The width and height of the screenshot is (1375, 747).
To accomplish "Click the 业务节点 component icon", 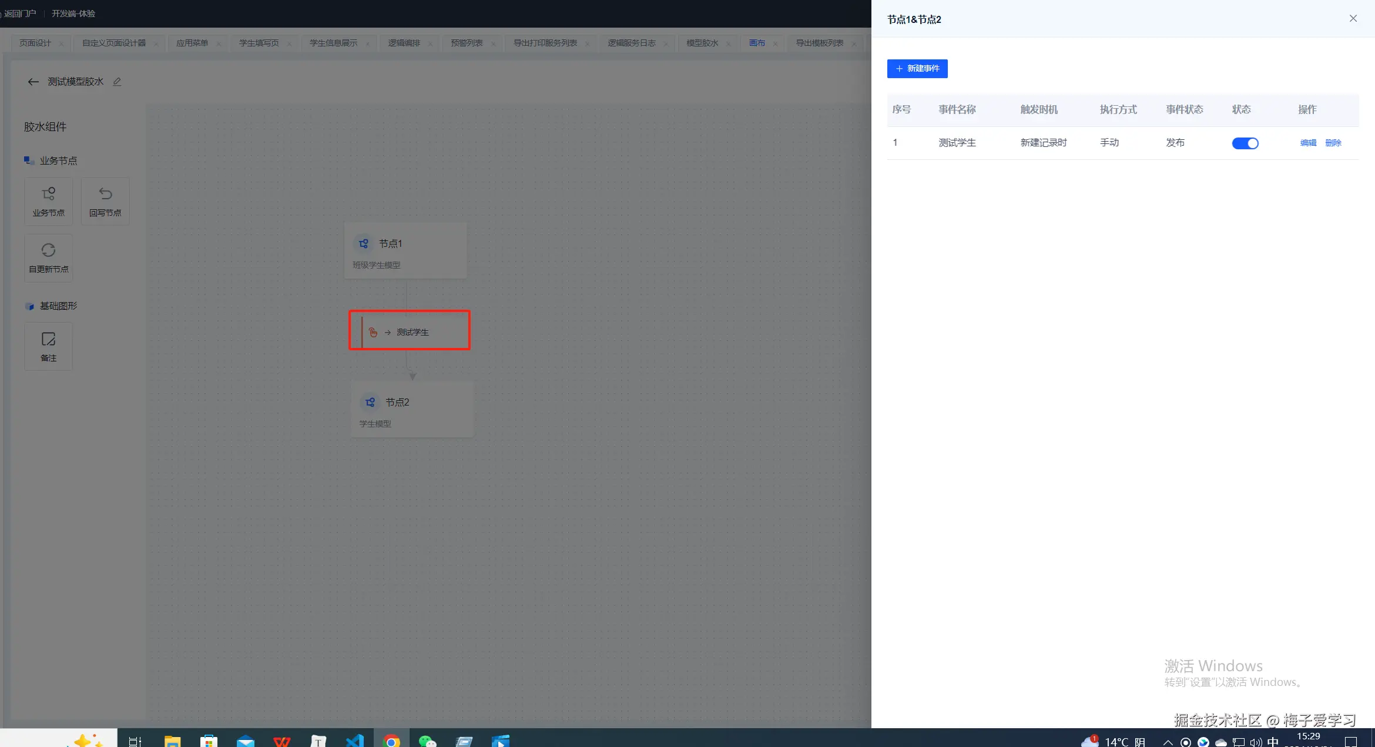I will coord(48,195).
